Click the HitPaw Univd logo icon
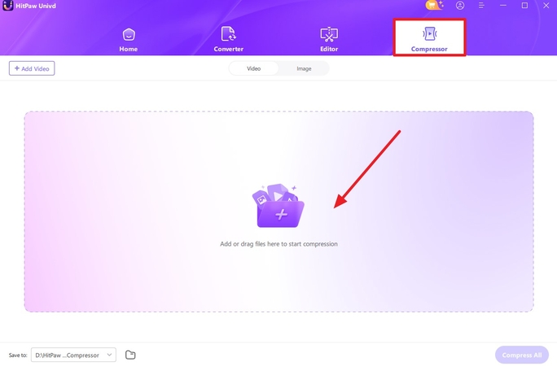Image resolution: width=557 pixels, height=366 pixels. point(7,6)
